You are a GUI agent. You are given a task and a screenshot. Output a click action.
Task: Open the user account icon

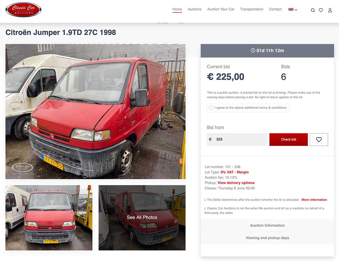(x=330, y=10)
